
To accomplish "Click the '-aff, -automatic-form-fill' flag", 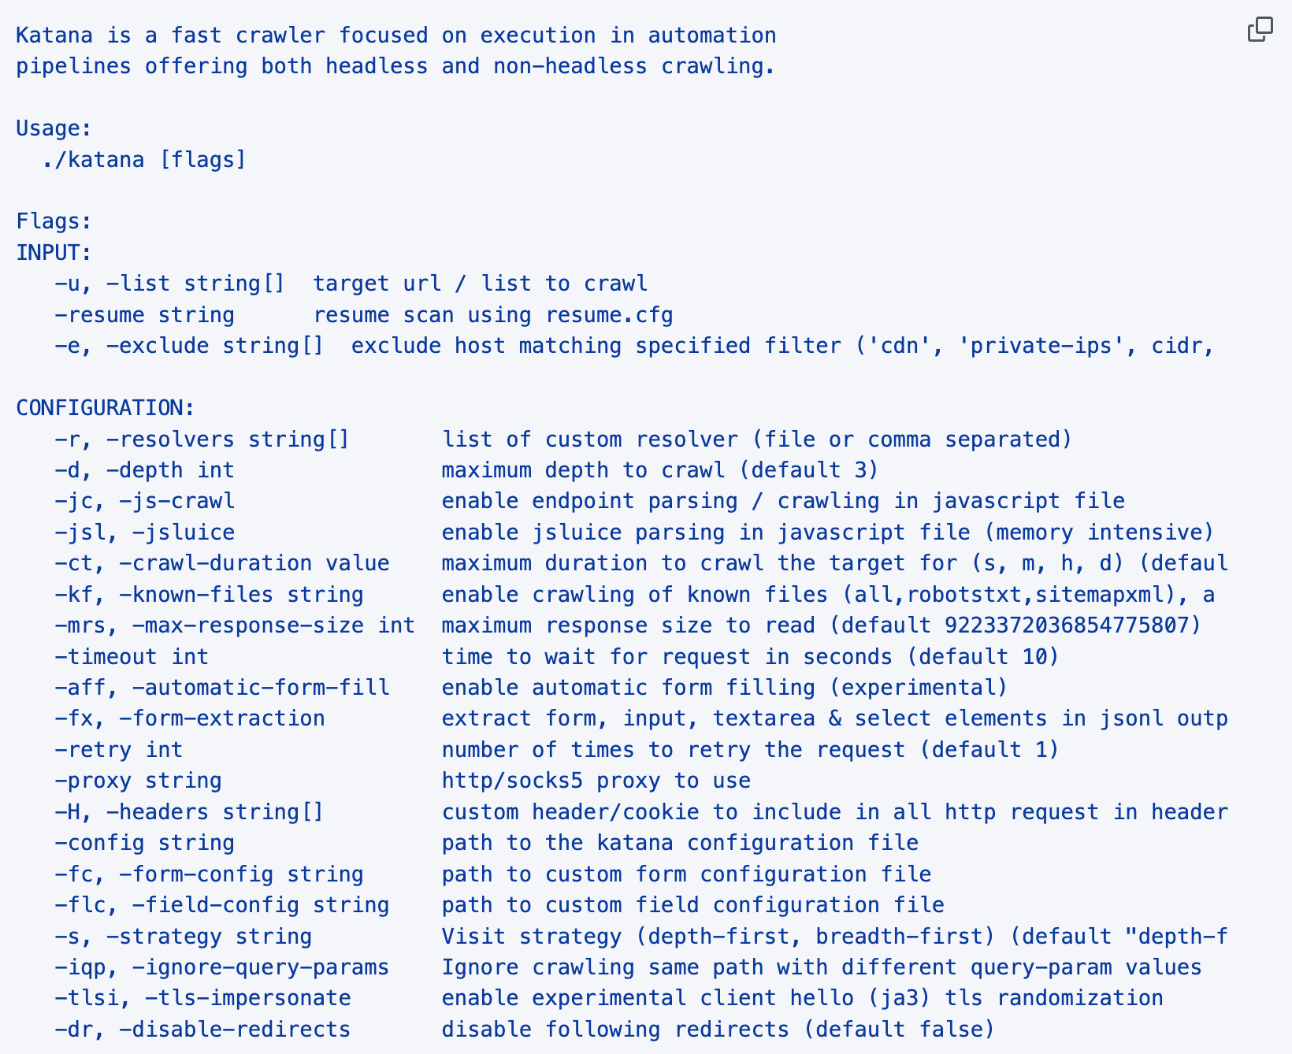I will pos(221,688).
